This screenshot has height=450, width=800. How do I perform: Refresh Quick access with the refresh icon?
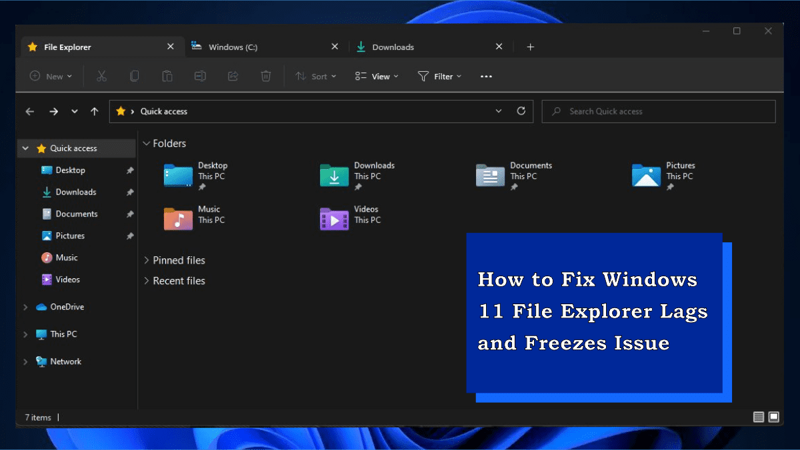pyautogui.click(x=521, y=111)
